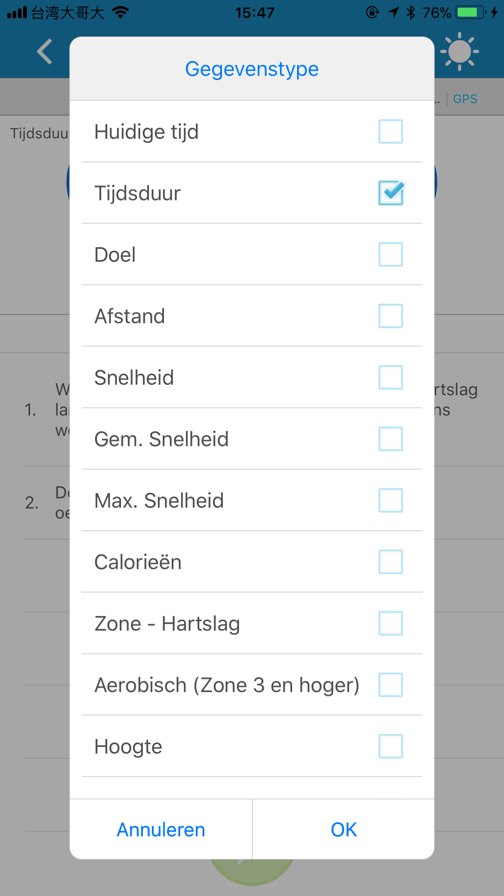Tap the GPS status label
504x896 pixels.
(465, 99)
